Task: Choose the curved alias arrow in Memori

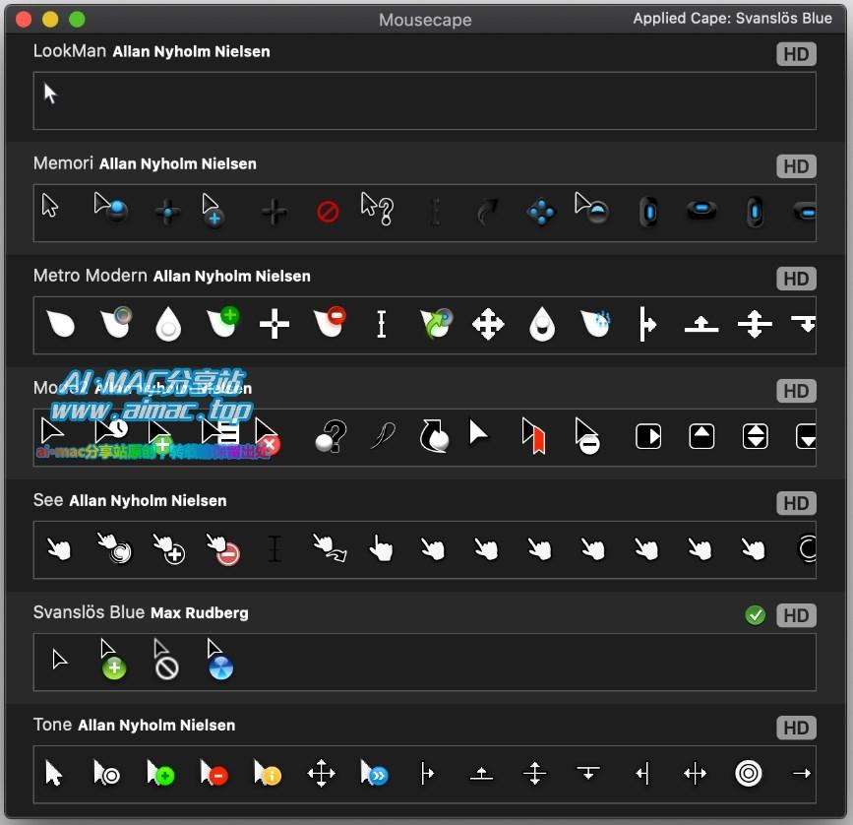Action: click(487, 211)
